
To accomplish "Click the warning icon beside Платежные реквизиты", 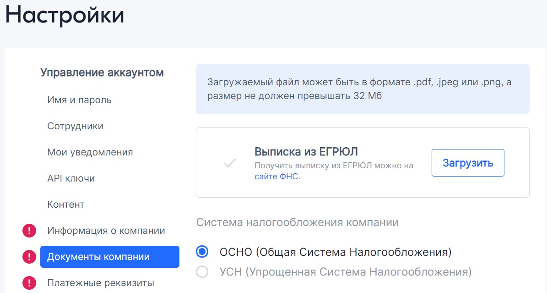I will 29,283.
